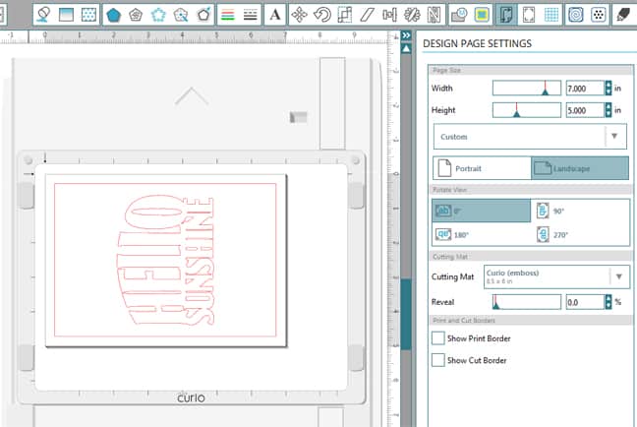
Task: Set rotate view to 0°
Action: 482,211
